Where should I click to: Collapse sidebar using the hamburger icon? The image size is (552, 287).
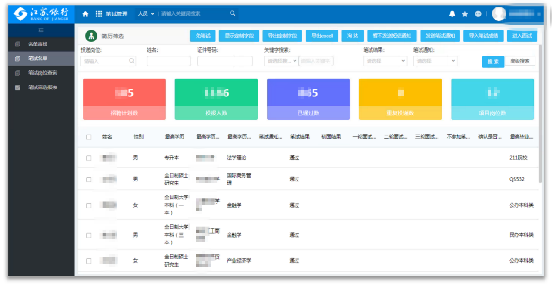coord(41,30)
